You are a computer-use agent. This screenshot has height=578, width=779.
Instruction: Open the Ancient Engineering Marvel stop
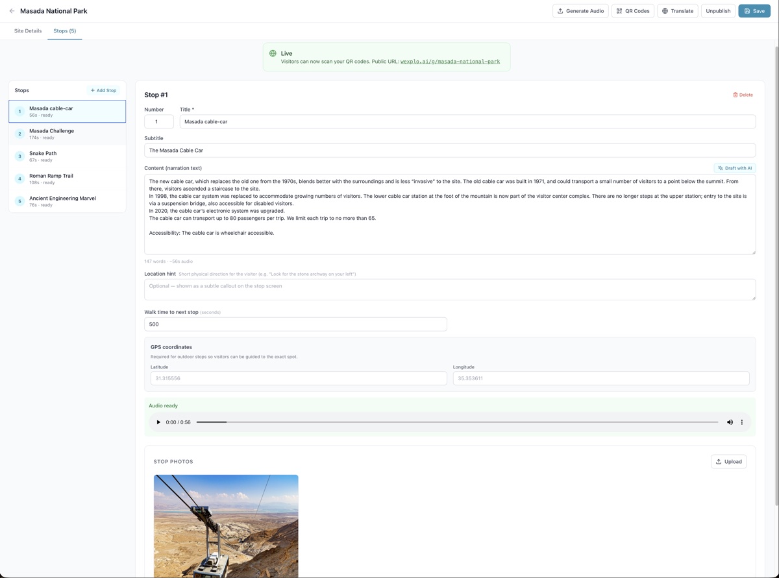coord(67,201)
